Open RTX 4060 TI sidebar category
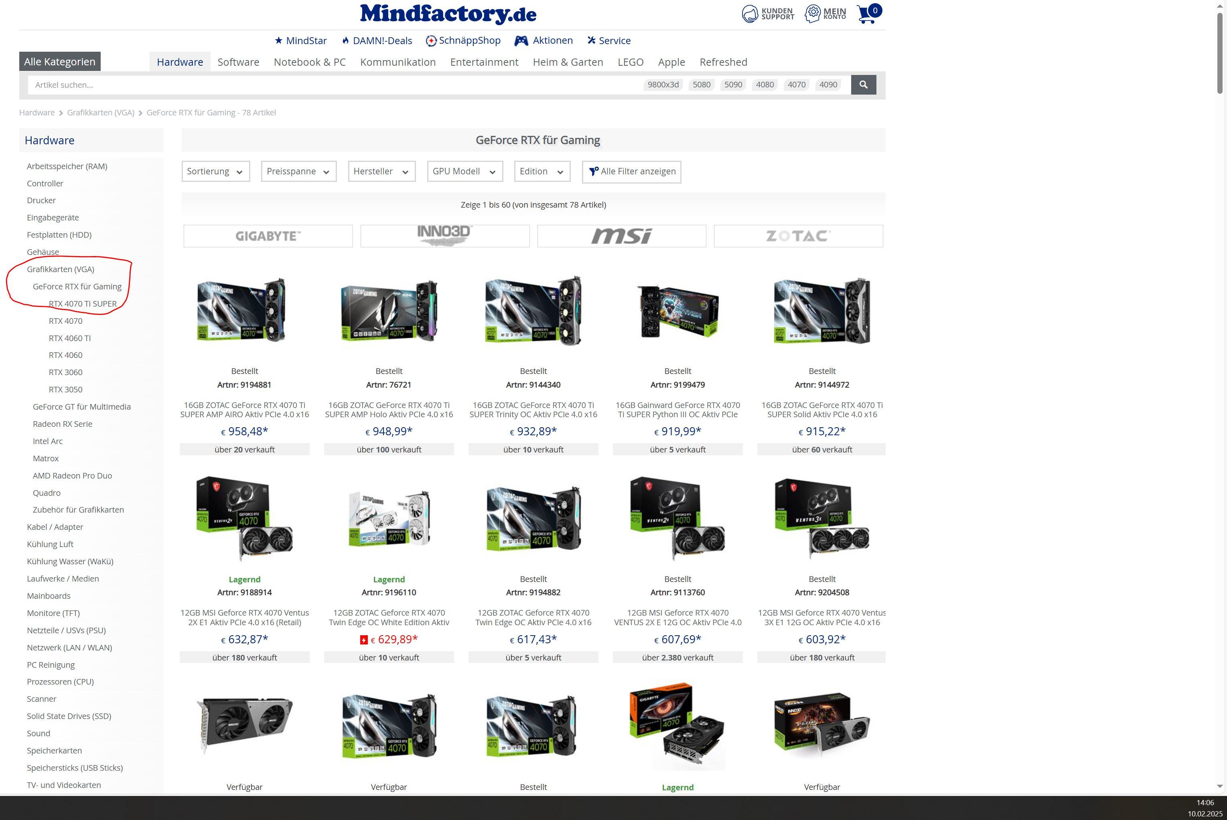 click(x=69, y=338)
